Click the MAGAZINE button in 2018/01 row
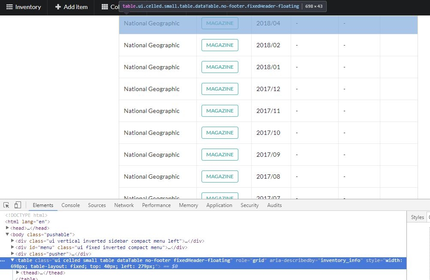This screenshot has height=280, width=430. coord(220,67)
